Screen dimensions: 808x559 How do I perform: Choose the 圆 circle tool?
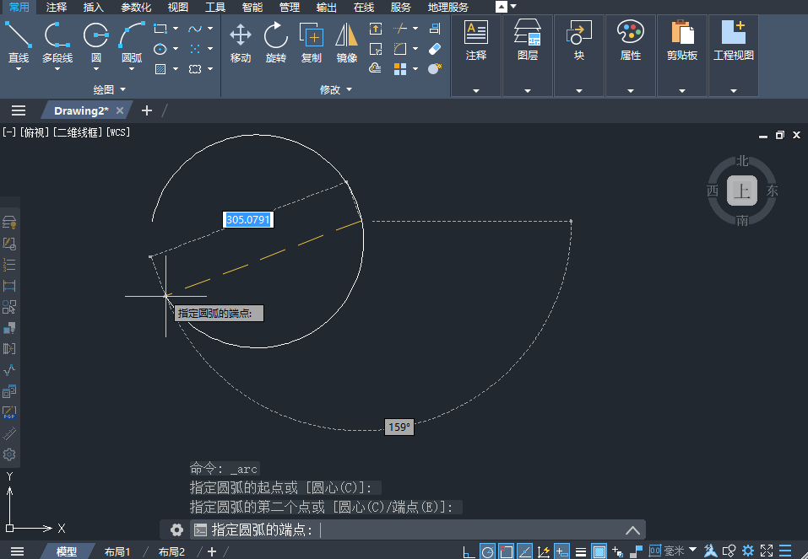[96, 44]
